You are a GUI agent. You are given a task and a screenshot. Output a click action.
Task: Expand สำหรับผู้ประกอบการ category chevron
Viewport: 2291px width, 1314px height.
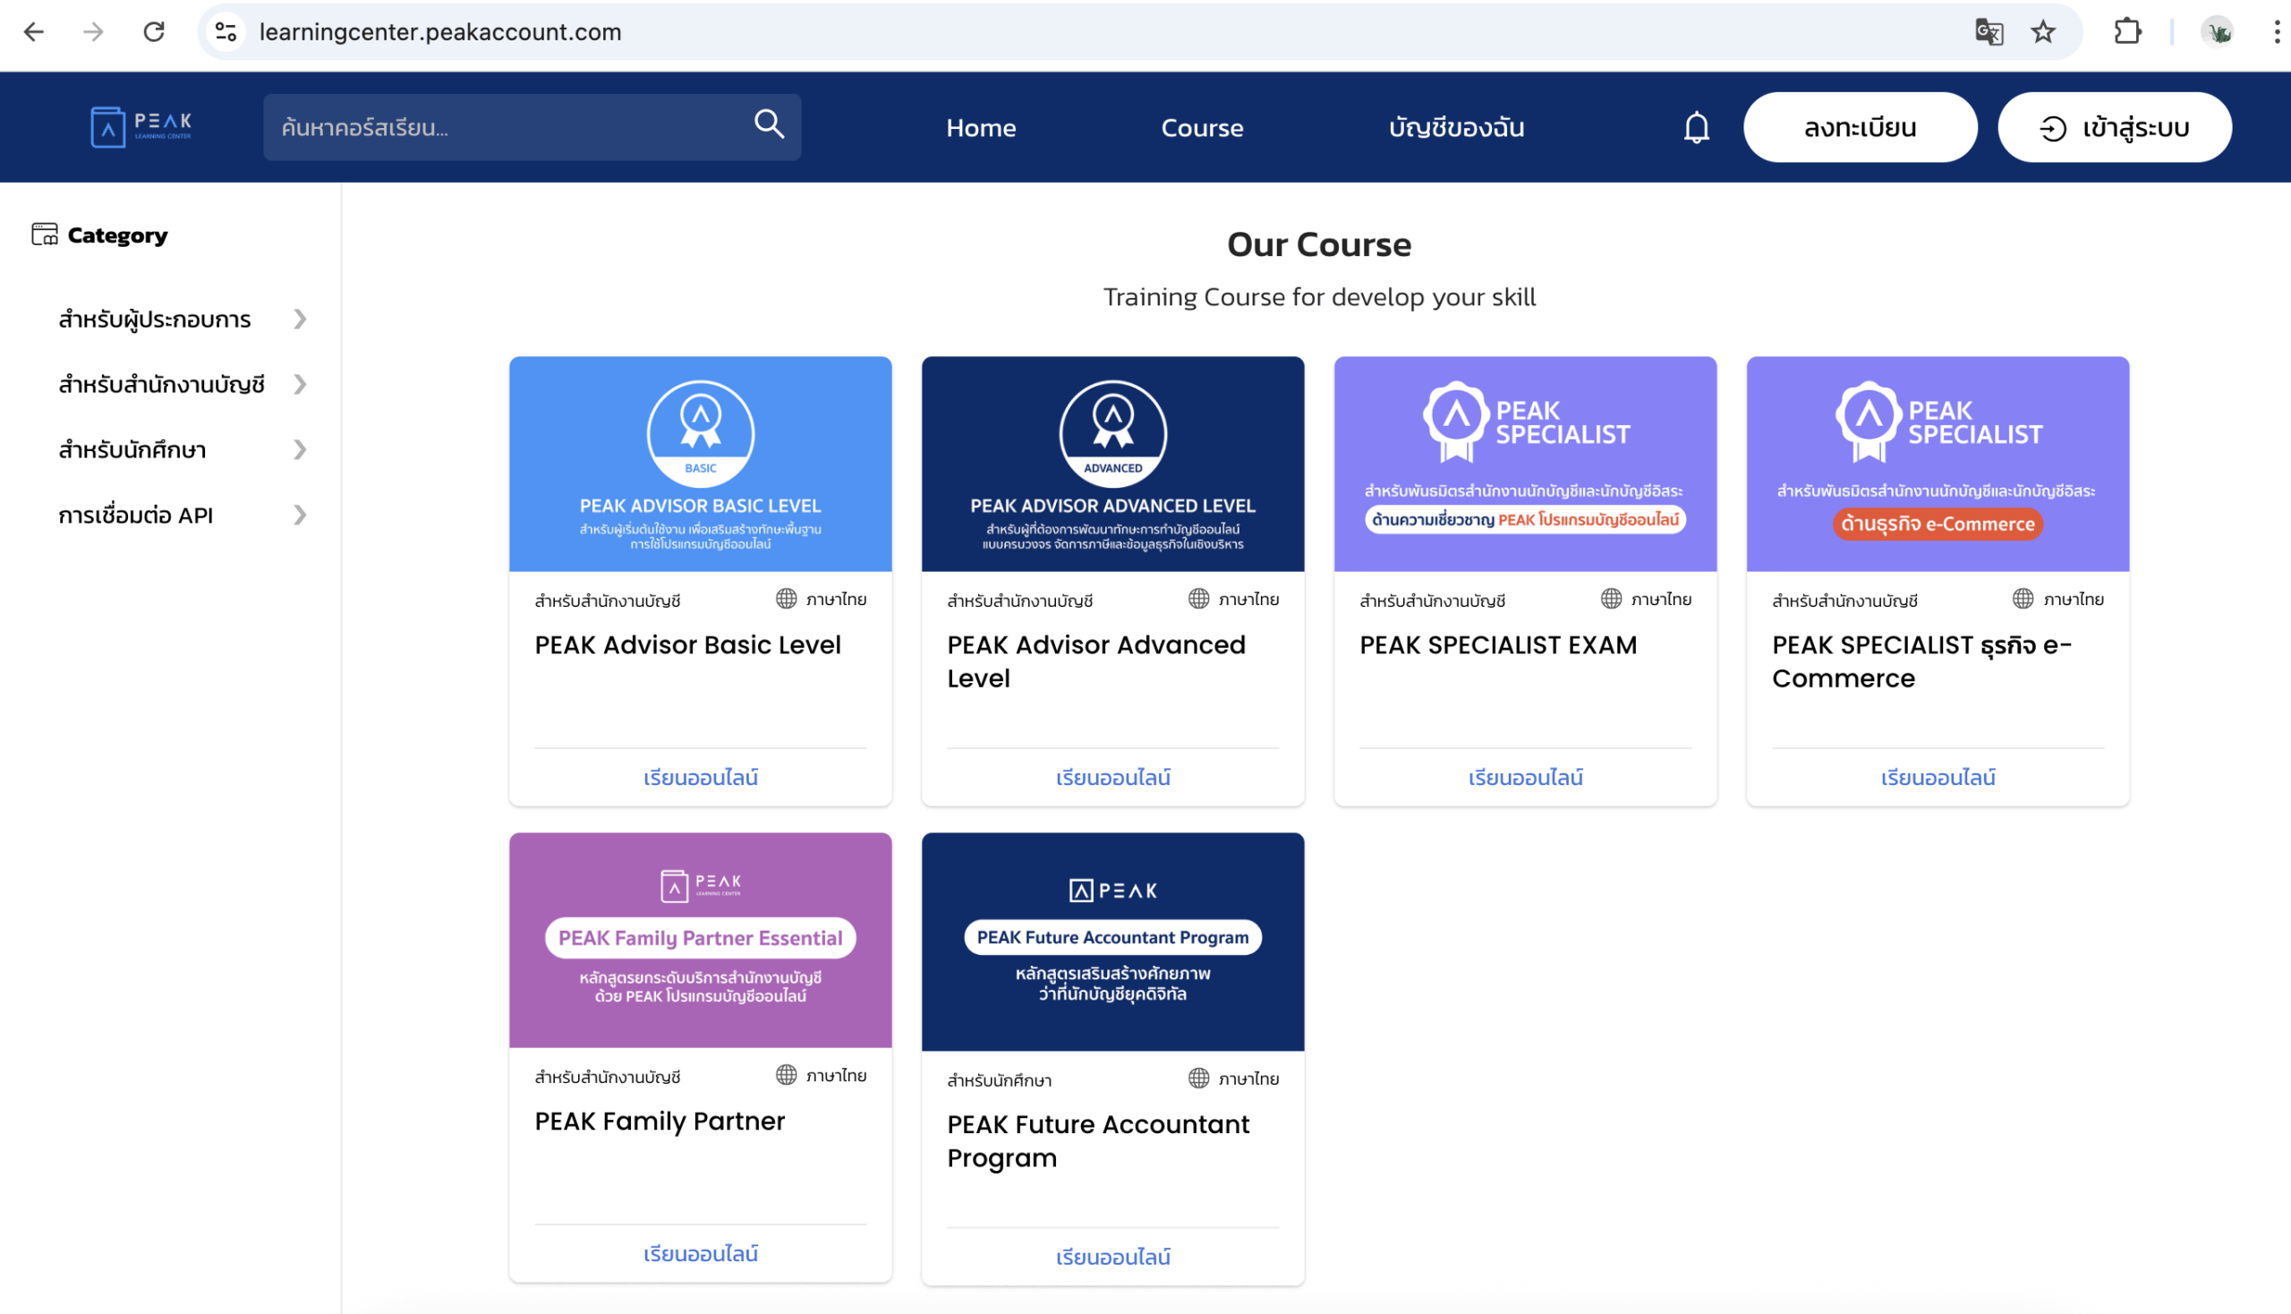[x=300, y=320]
